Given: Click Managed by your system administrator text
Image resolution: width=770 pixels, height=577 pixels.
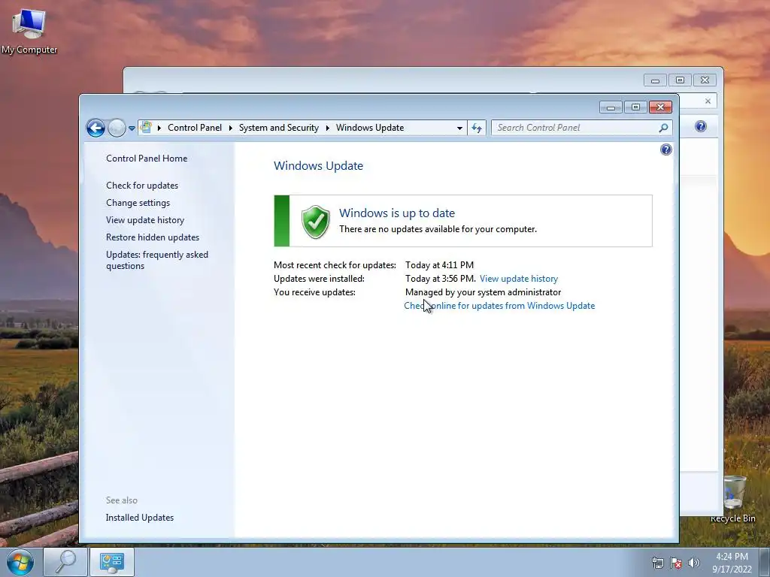Looking at the screenshot, I should coord(484,292).
